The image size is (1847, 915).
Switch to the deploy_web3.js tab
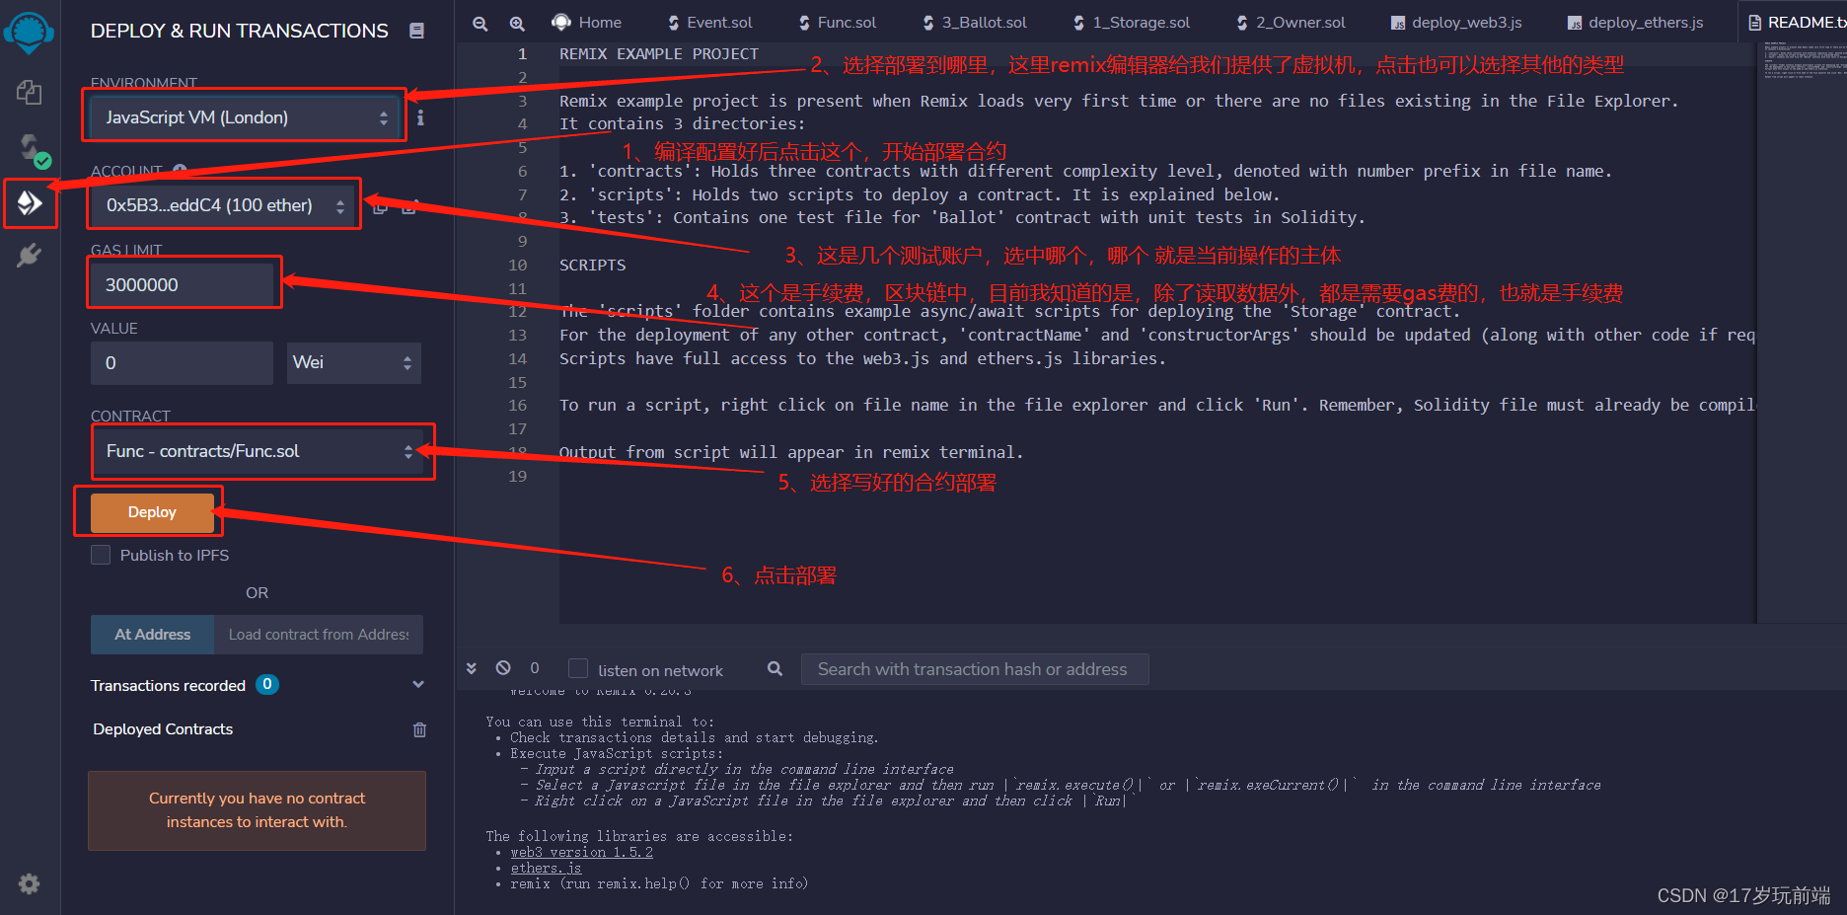(1457, 22)
